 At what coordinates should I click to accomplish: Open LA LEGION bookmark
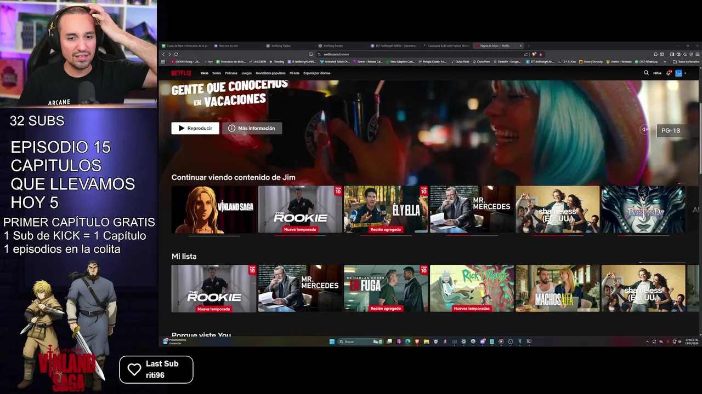(x=257, y=62)
